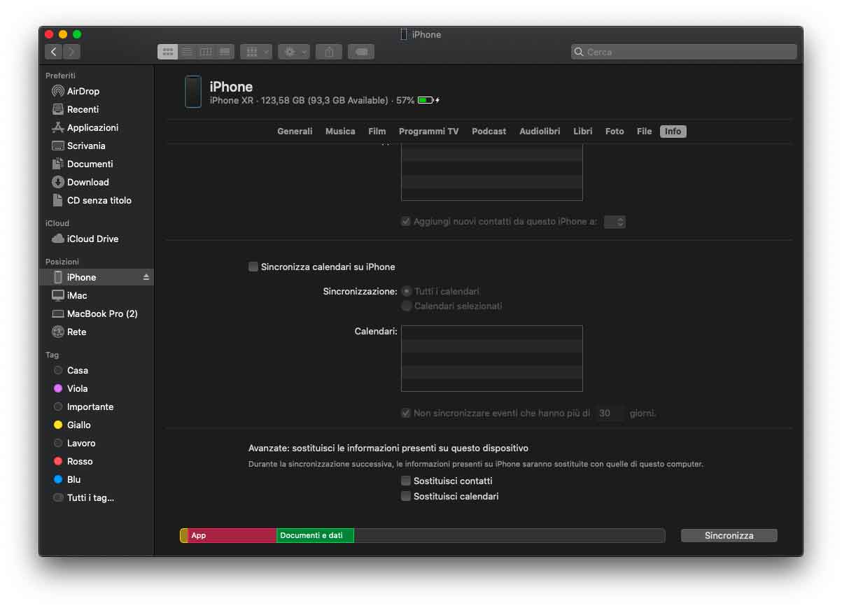Check Sostituisci contatti

405,481
